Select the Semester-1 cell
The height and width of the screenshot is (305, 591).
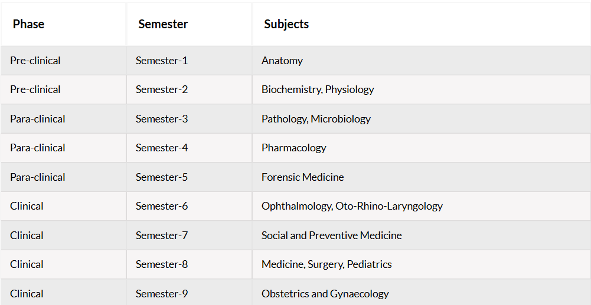189,61
